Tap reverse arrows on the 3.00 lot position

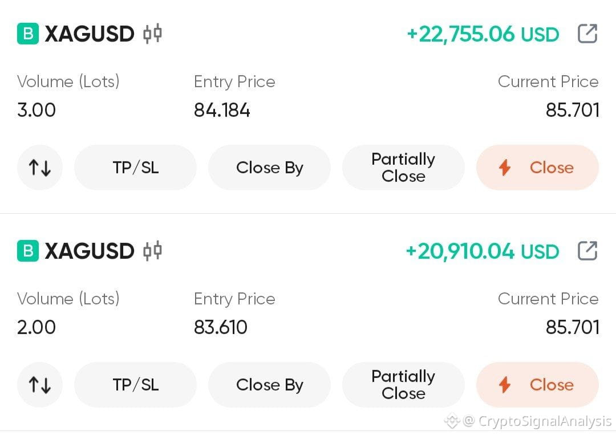pyautogui.click(x=40, y=168)
